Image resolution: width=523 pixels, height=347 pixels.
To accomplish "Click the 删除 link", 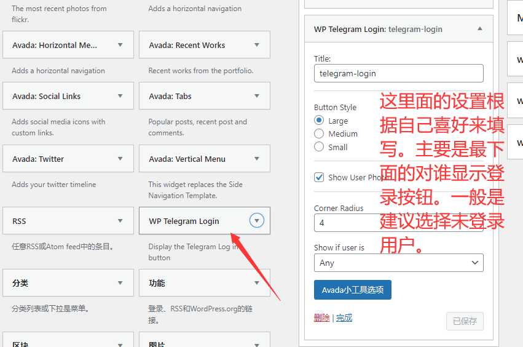I will click(321, 318).
